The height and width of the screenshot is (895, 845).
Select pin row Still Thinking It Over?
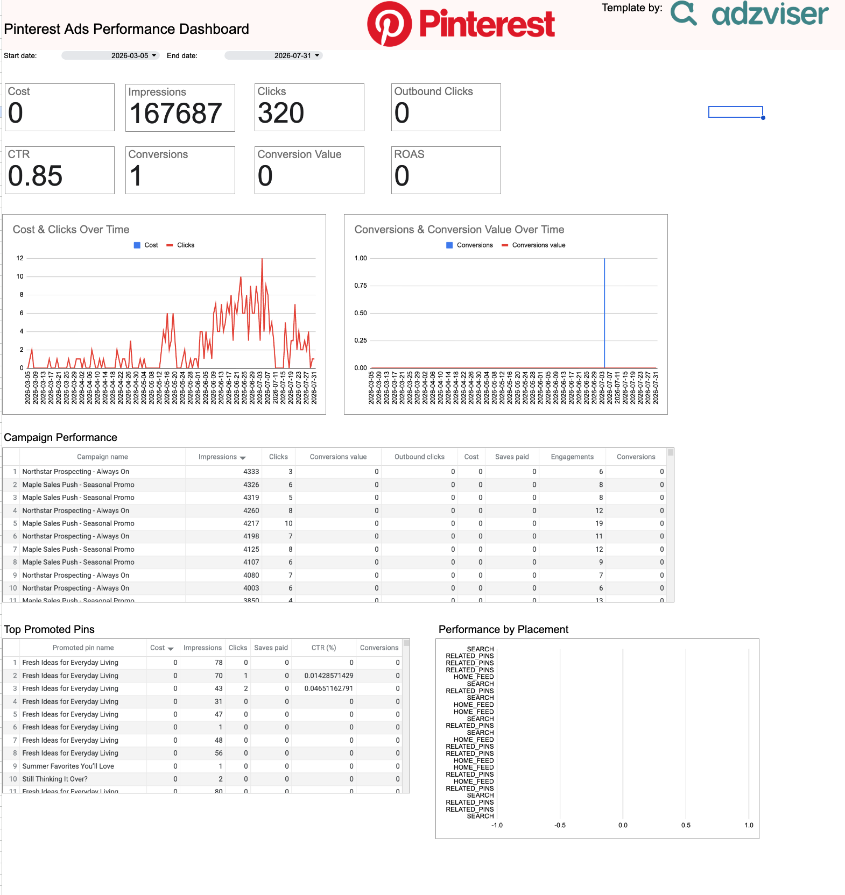tap(203, 779)
